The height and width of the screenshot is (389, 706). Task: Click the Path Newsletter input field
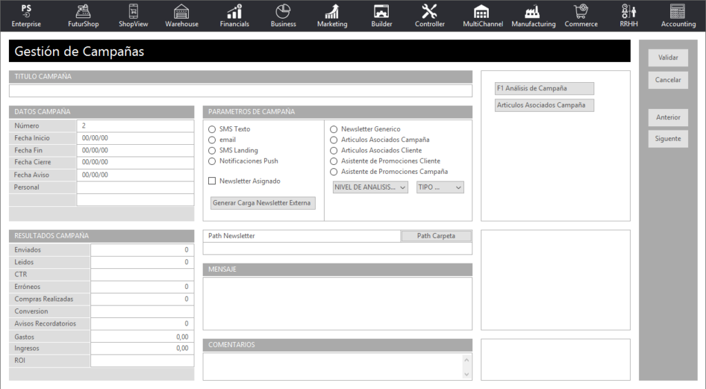pyautogui.click(x=337, y=248)
